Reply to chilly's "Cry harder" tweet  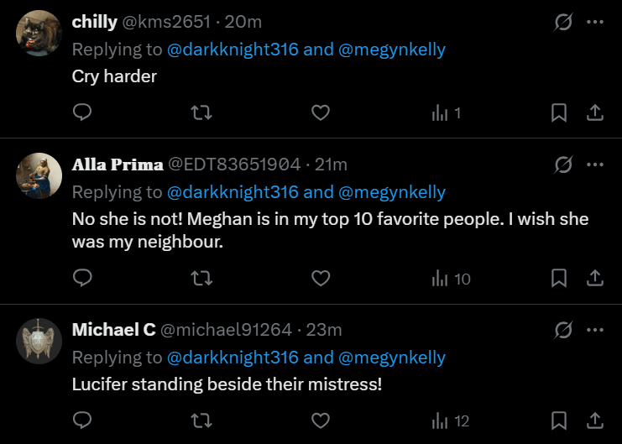pos(82,112)
